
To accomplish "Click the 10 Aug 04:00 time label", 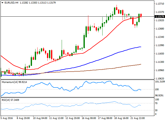I will 40,118.
